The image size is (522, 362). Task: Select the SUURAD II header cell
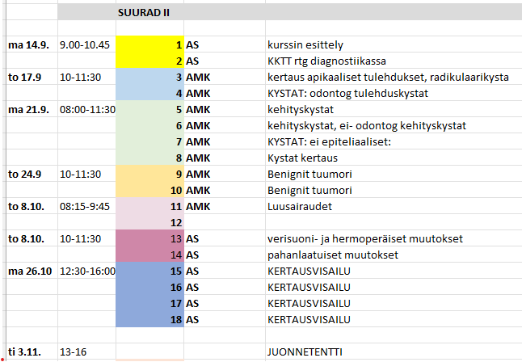coord(149,12)
